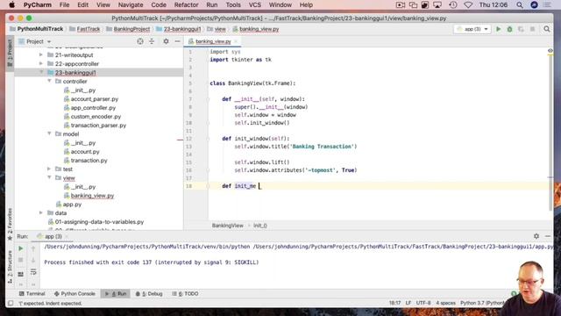Screen dimensions: 561x316
Task: Start debugging with the toolbar bug icon
Action: (x=510, y=29)
